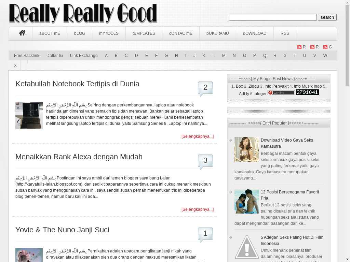Open the mY tOOLS menu item
350x262 pixels.
coord(109,33)
